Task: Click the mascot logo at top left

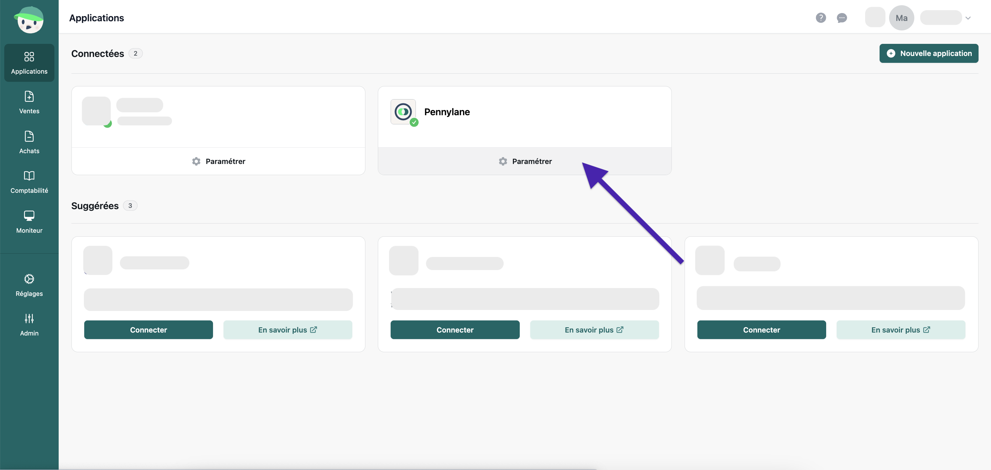Action: [x=29, y=19]
